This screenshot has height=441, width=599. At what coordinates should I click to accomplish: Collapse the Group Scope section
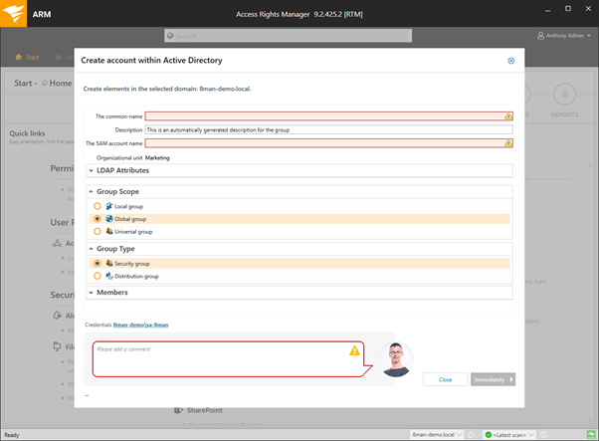coord(299,191)
